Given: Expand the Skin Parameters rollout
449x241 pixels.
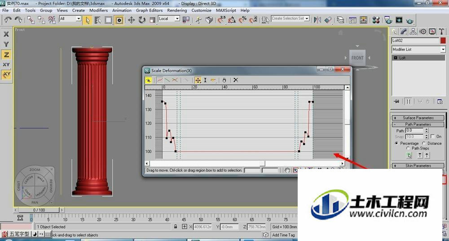Looking at the screenshot, I should (x=418, y=166).
